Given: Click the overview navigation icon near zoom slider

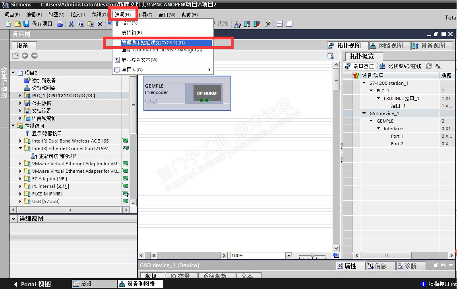Looking at the screenshot, I should (x=336, y=256).
